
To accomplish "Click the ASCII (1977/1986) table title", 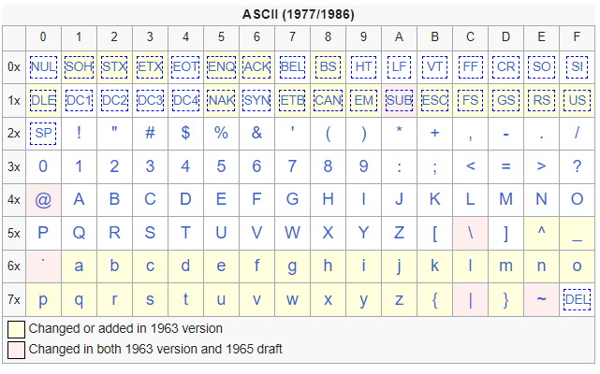I will [x=299, y=14].
